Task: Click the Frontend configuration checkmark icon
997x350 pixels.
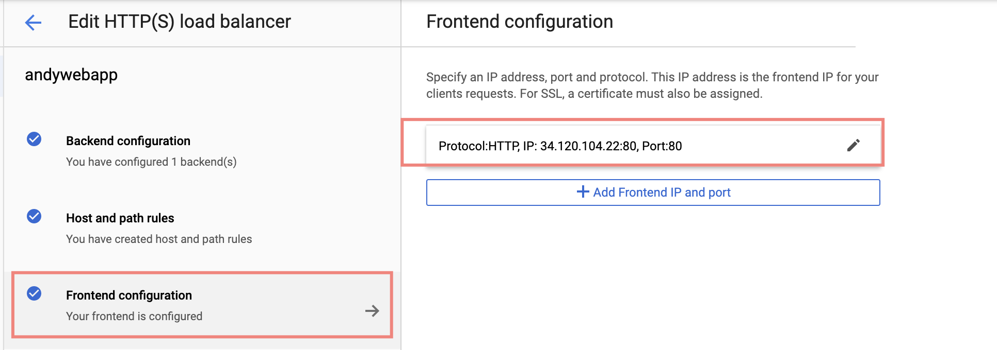Action: pos(34,293)
